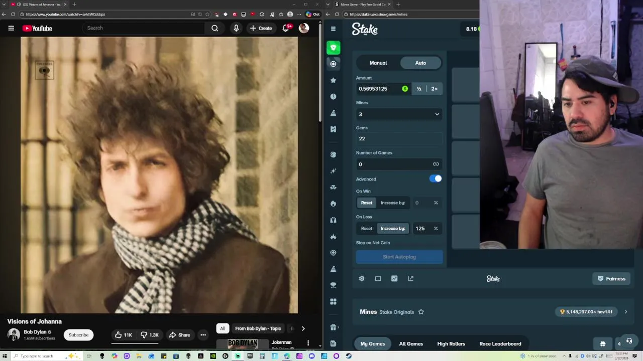The height and width of the screenshot is (361, 643).
Task: Click the YouTube search magnifier button
Action: click(x=215, y=28)
